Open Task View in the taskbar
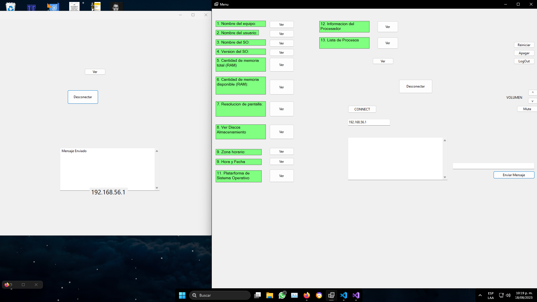Viewport: 537px width, 302px height. (257, 295)
